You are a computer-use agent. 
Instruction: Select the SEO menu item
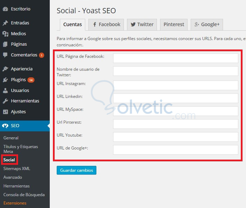(25, 126)
